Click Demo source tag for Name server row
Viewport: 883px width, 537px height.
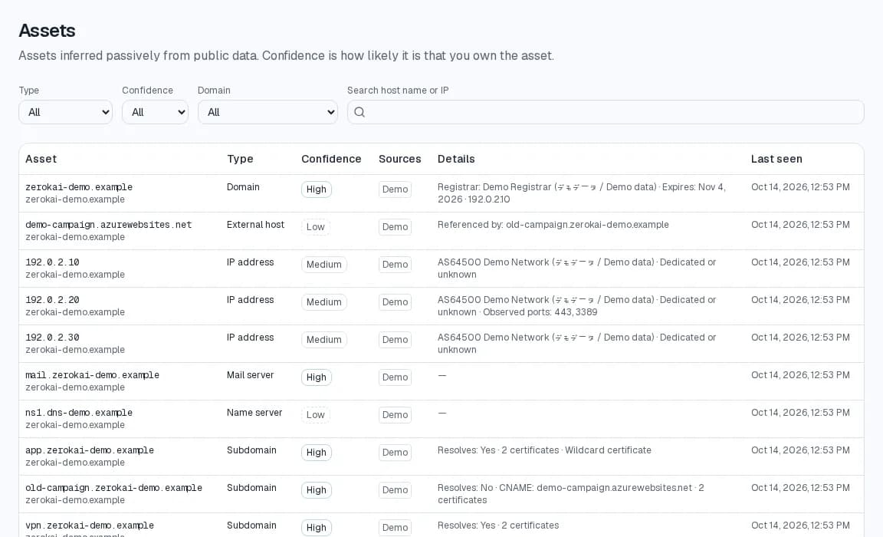point(395,415)
